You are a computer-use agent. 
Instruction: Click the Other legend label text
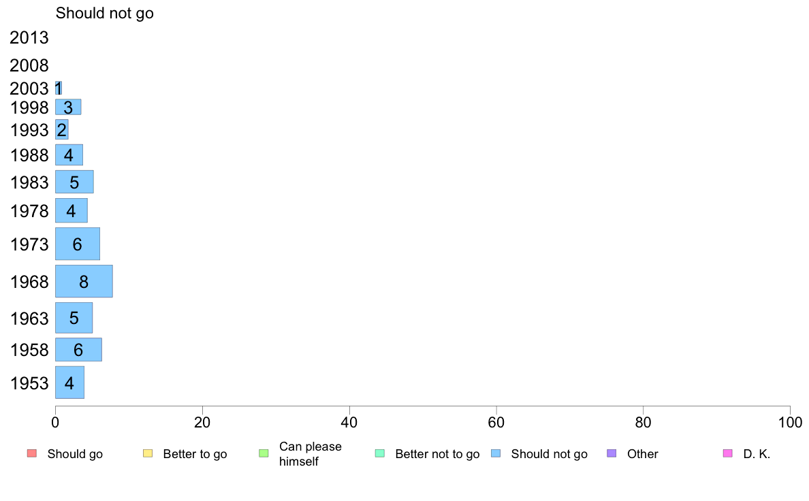tap(642, 454)
